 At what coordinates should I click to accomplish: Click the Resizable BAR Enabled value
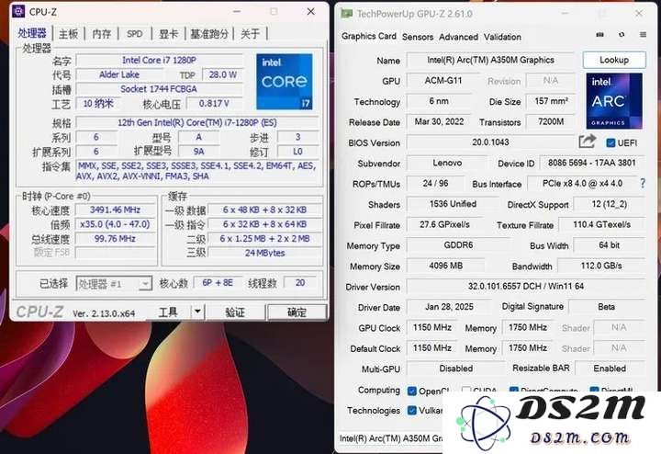click(610, 369)
